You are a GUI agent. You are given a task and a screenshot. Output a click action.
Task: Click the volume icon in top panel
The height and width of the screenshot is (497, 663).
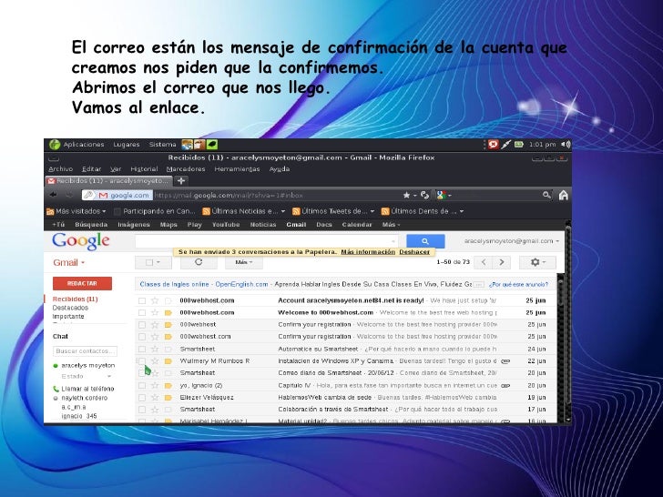566,145
